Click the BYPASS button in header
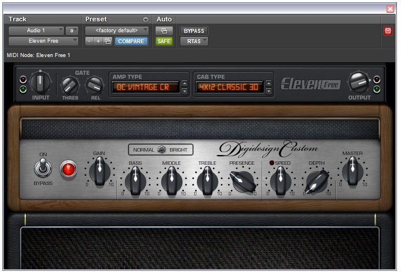The width and height of the screenshot is (401, 272). click(194, 31)
